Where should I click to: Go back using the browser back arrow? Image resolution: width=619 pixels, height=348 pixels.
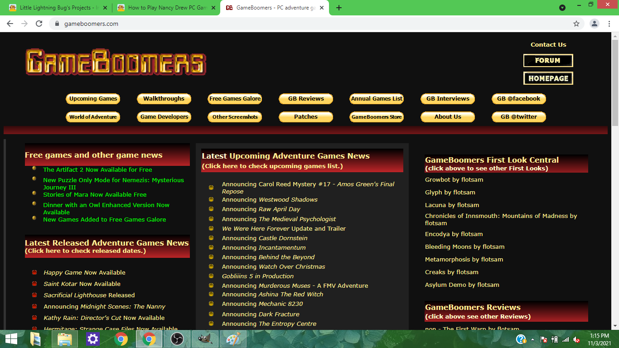tap(10, 24)
